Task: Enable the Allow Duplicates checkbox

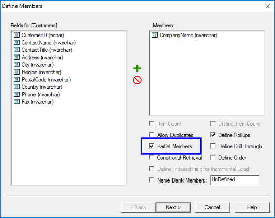Action: click(x=152, y=135)
